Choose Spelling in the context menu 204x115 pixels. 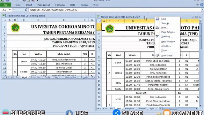(x=166, y=36)
